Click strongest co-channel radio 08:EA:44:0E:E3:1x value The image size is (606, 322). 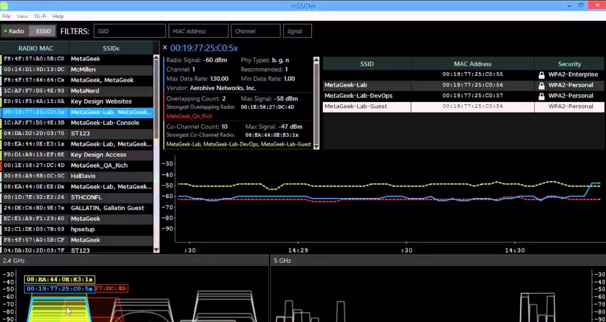click(272, 135)
